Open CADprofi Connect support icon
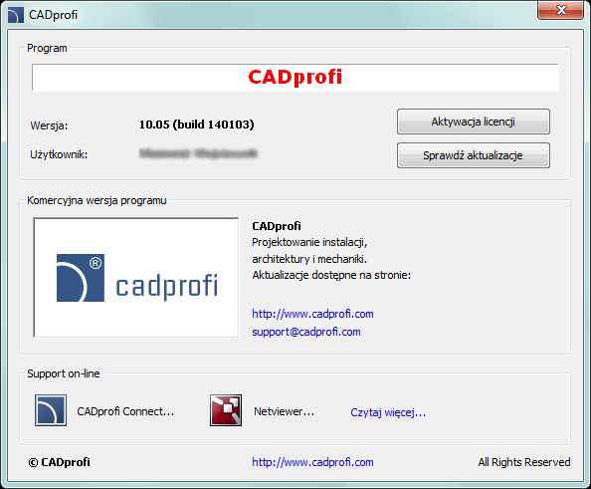This screenshot has height=489, width=591. (x=51, y=410)
